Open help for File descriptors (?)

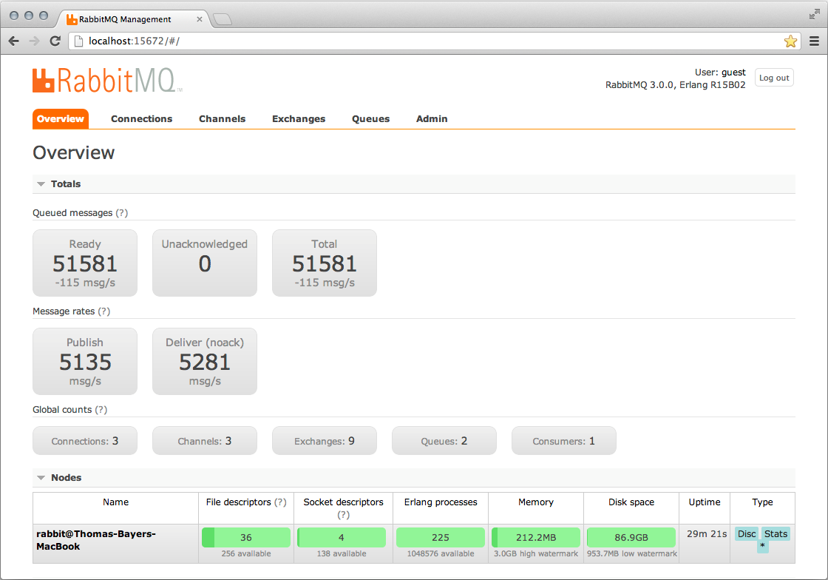(280, 502)
